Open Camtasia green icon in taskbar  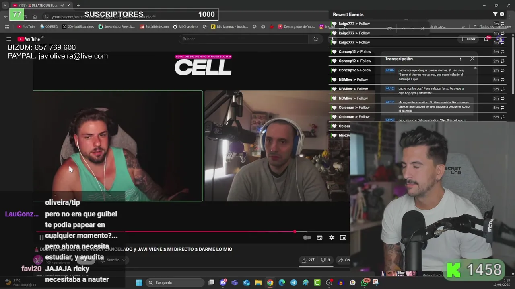(x=317, y=283)
